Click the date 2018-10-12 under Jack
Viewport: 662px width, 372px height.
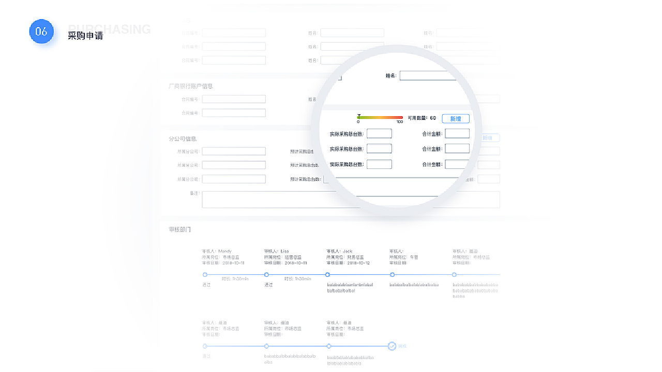click(358, 263)
